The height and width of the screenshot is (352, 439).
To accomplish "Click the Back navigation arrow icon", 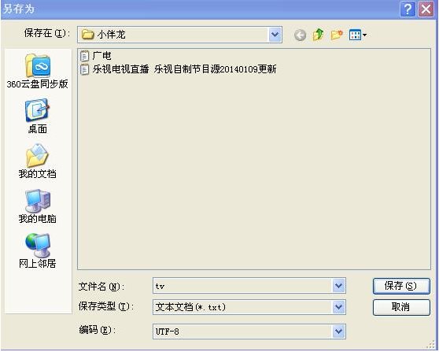I will pyautogui.click(x=300, y=35).
